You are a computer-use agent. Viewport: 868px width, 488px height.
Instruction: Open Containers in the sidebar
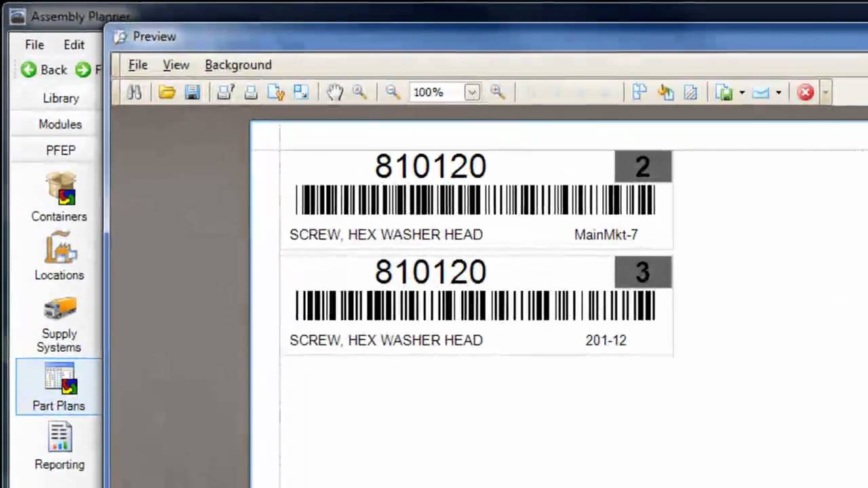click(x=59, y=197)
